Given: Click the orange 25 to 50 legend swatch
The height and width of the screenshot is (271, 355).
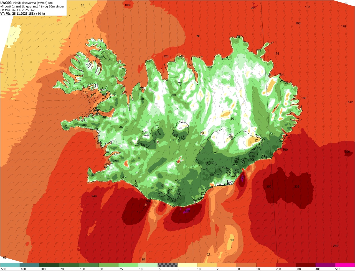Looking at the screenshot, I should pyautogui.click(x=227, y=265).
